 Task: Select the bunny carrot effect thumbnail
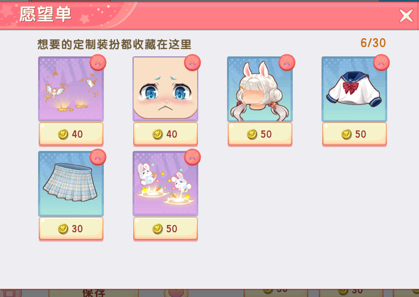coord(165,184)
